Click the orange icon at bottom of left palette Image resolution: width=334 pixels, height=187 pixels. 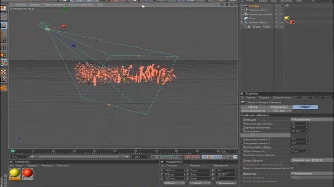pyautogui.click(x=4, y=88)
